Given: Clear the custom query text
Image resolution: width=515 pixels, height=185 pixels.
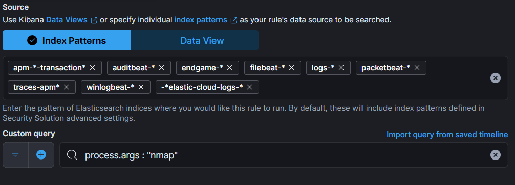Looking at the screenshot, I should 496,155.
